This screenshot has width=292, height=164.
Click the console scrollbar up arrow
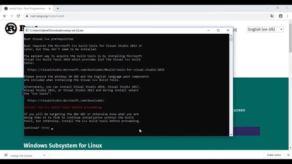click(231, 36)
